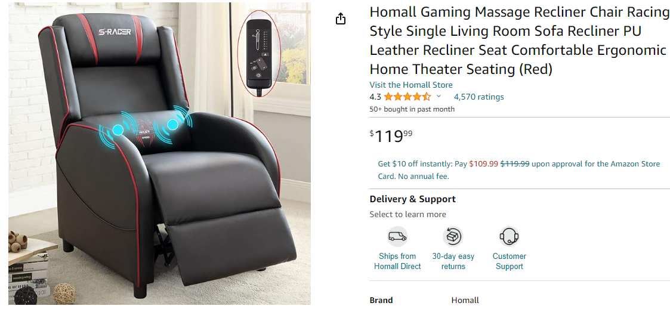The image size is (670, 309).
Task: Click the right blue massage point marker
Action: tap(172, 124)
